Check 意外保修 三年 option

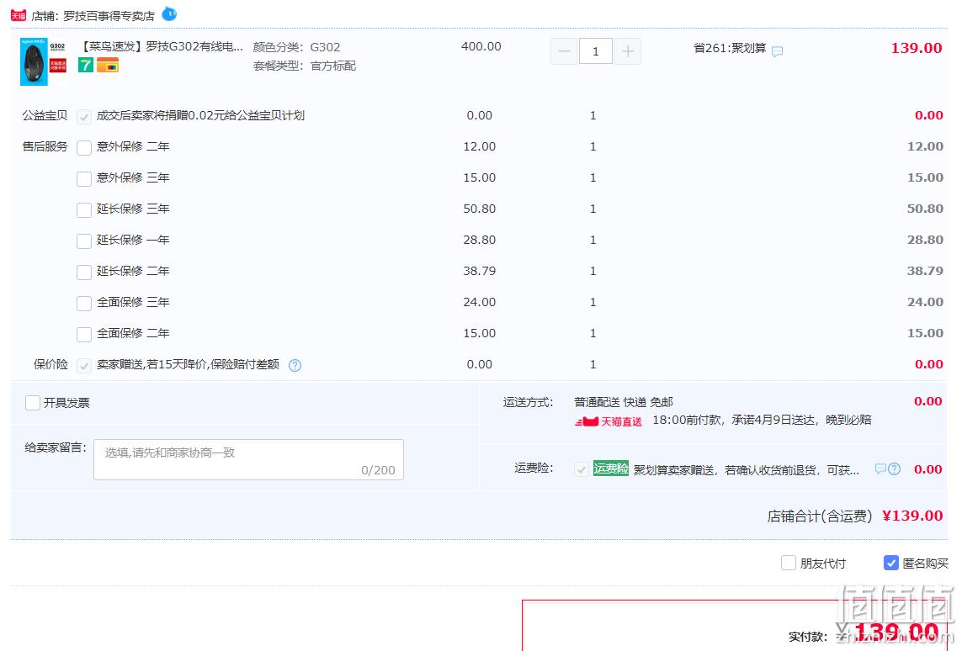pos(84,179)
